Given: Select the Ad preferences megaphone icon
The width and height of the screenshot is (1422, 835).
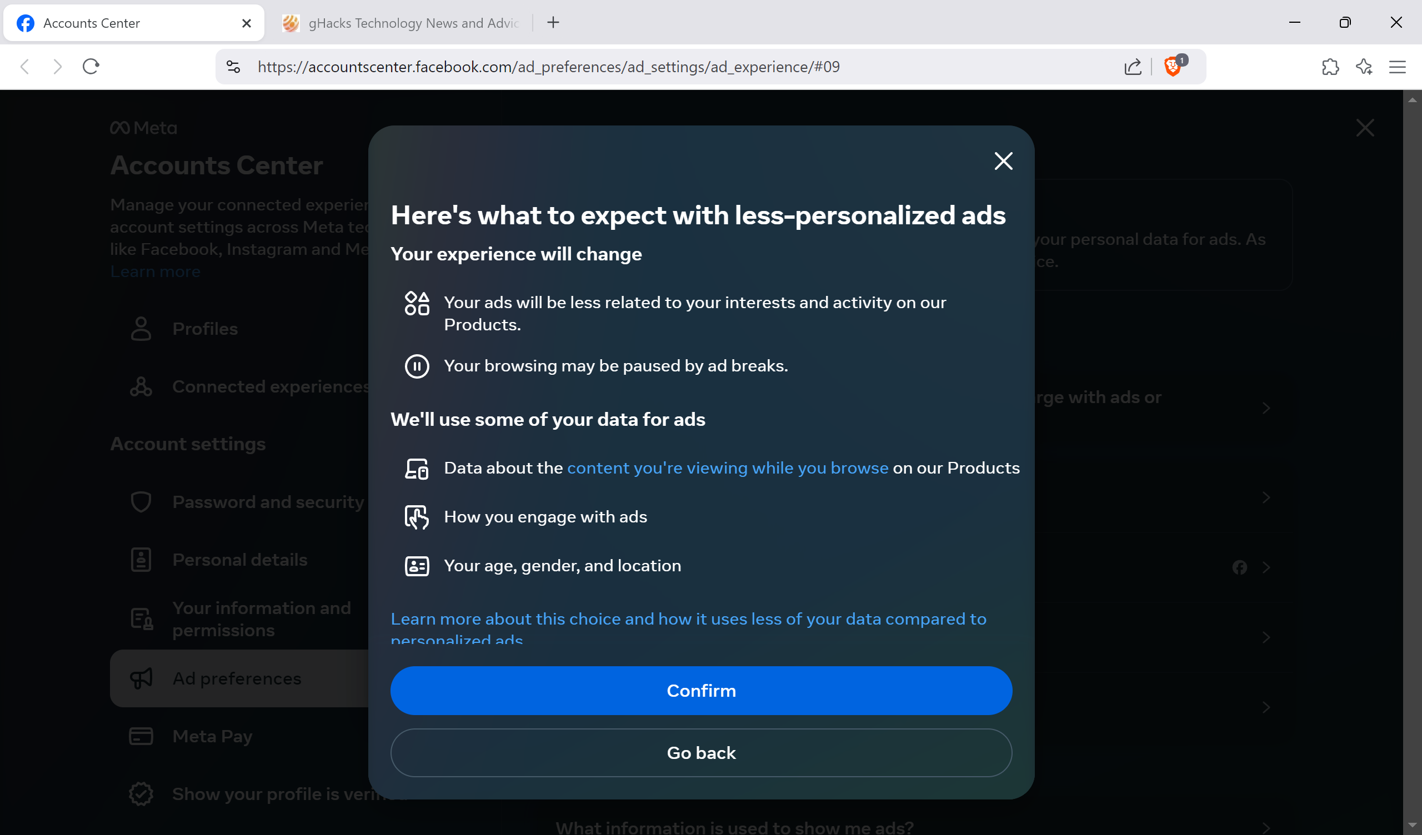Looking at the screenshot, I should coord(141,678).
